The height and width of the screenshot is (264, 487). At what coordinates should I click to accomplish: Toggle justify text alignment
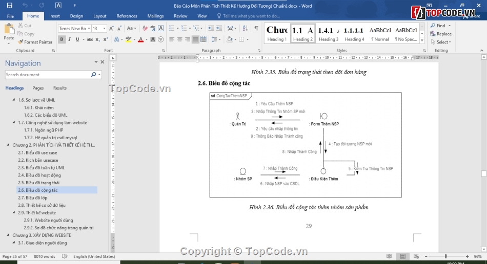pos(195,39)
